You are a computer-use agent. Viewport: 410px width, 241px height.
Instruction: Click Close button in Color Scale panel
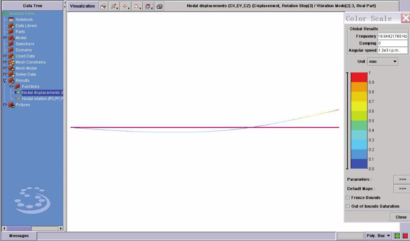(x=400, y=217)
